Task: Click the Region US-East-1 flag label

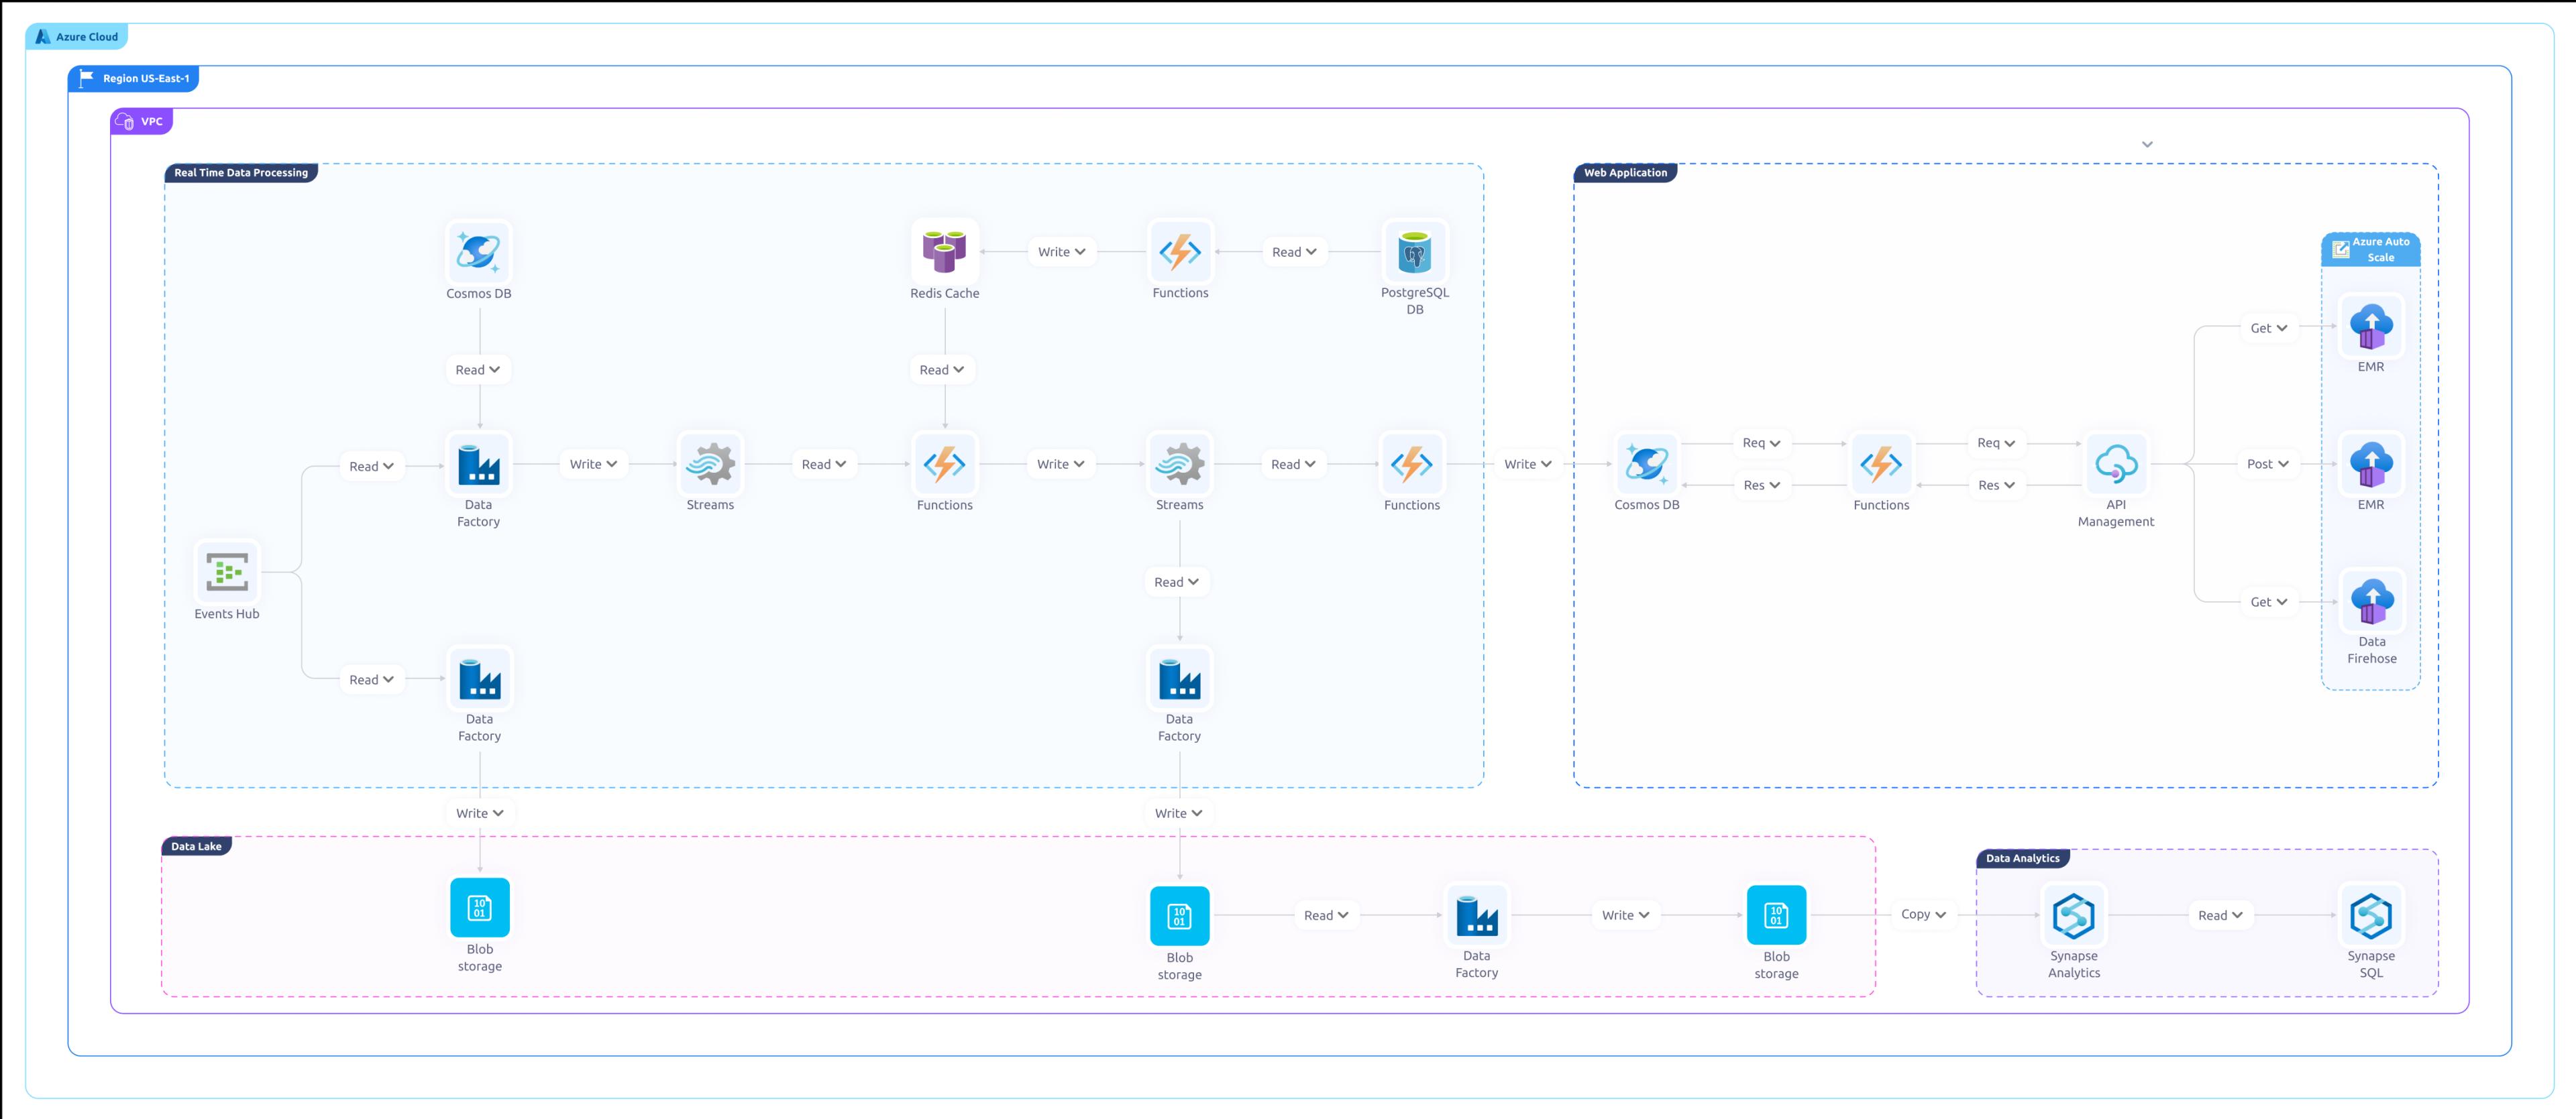Action: [x=133, y=78]
